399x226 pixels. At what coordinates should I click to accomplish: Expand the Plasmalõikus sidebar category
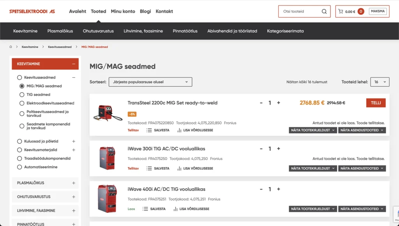74,183
